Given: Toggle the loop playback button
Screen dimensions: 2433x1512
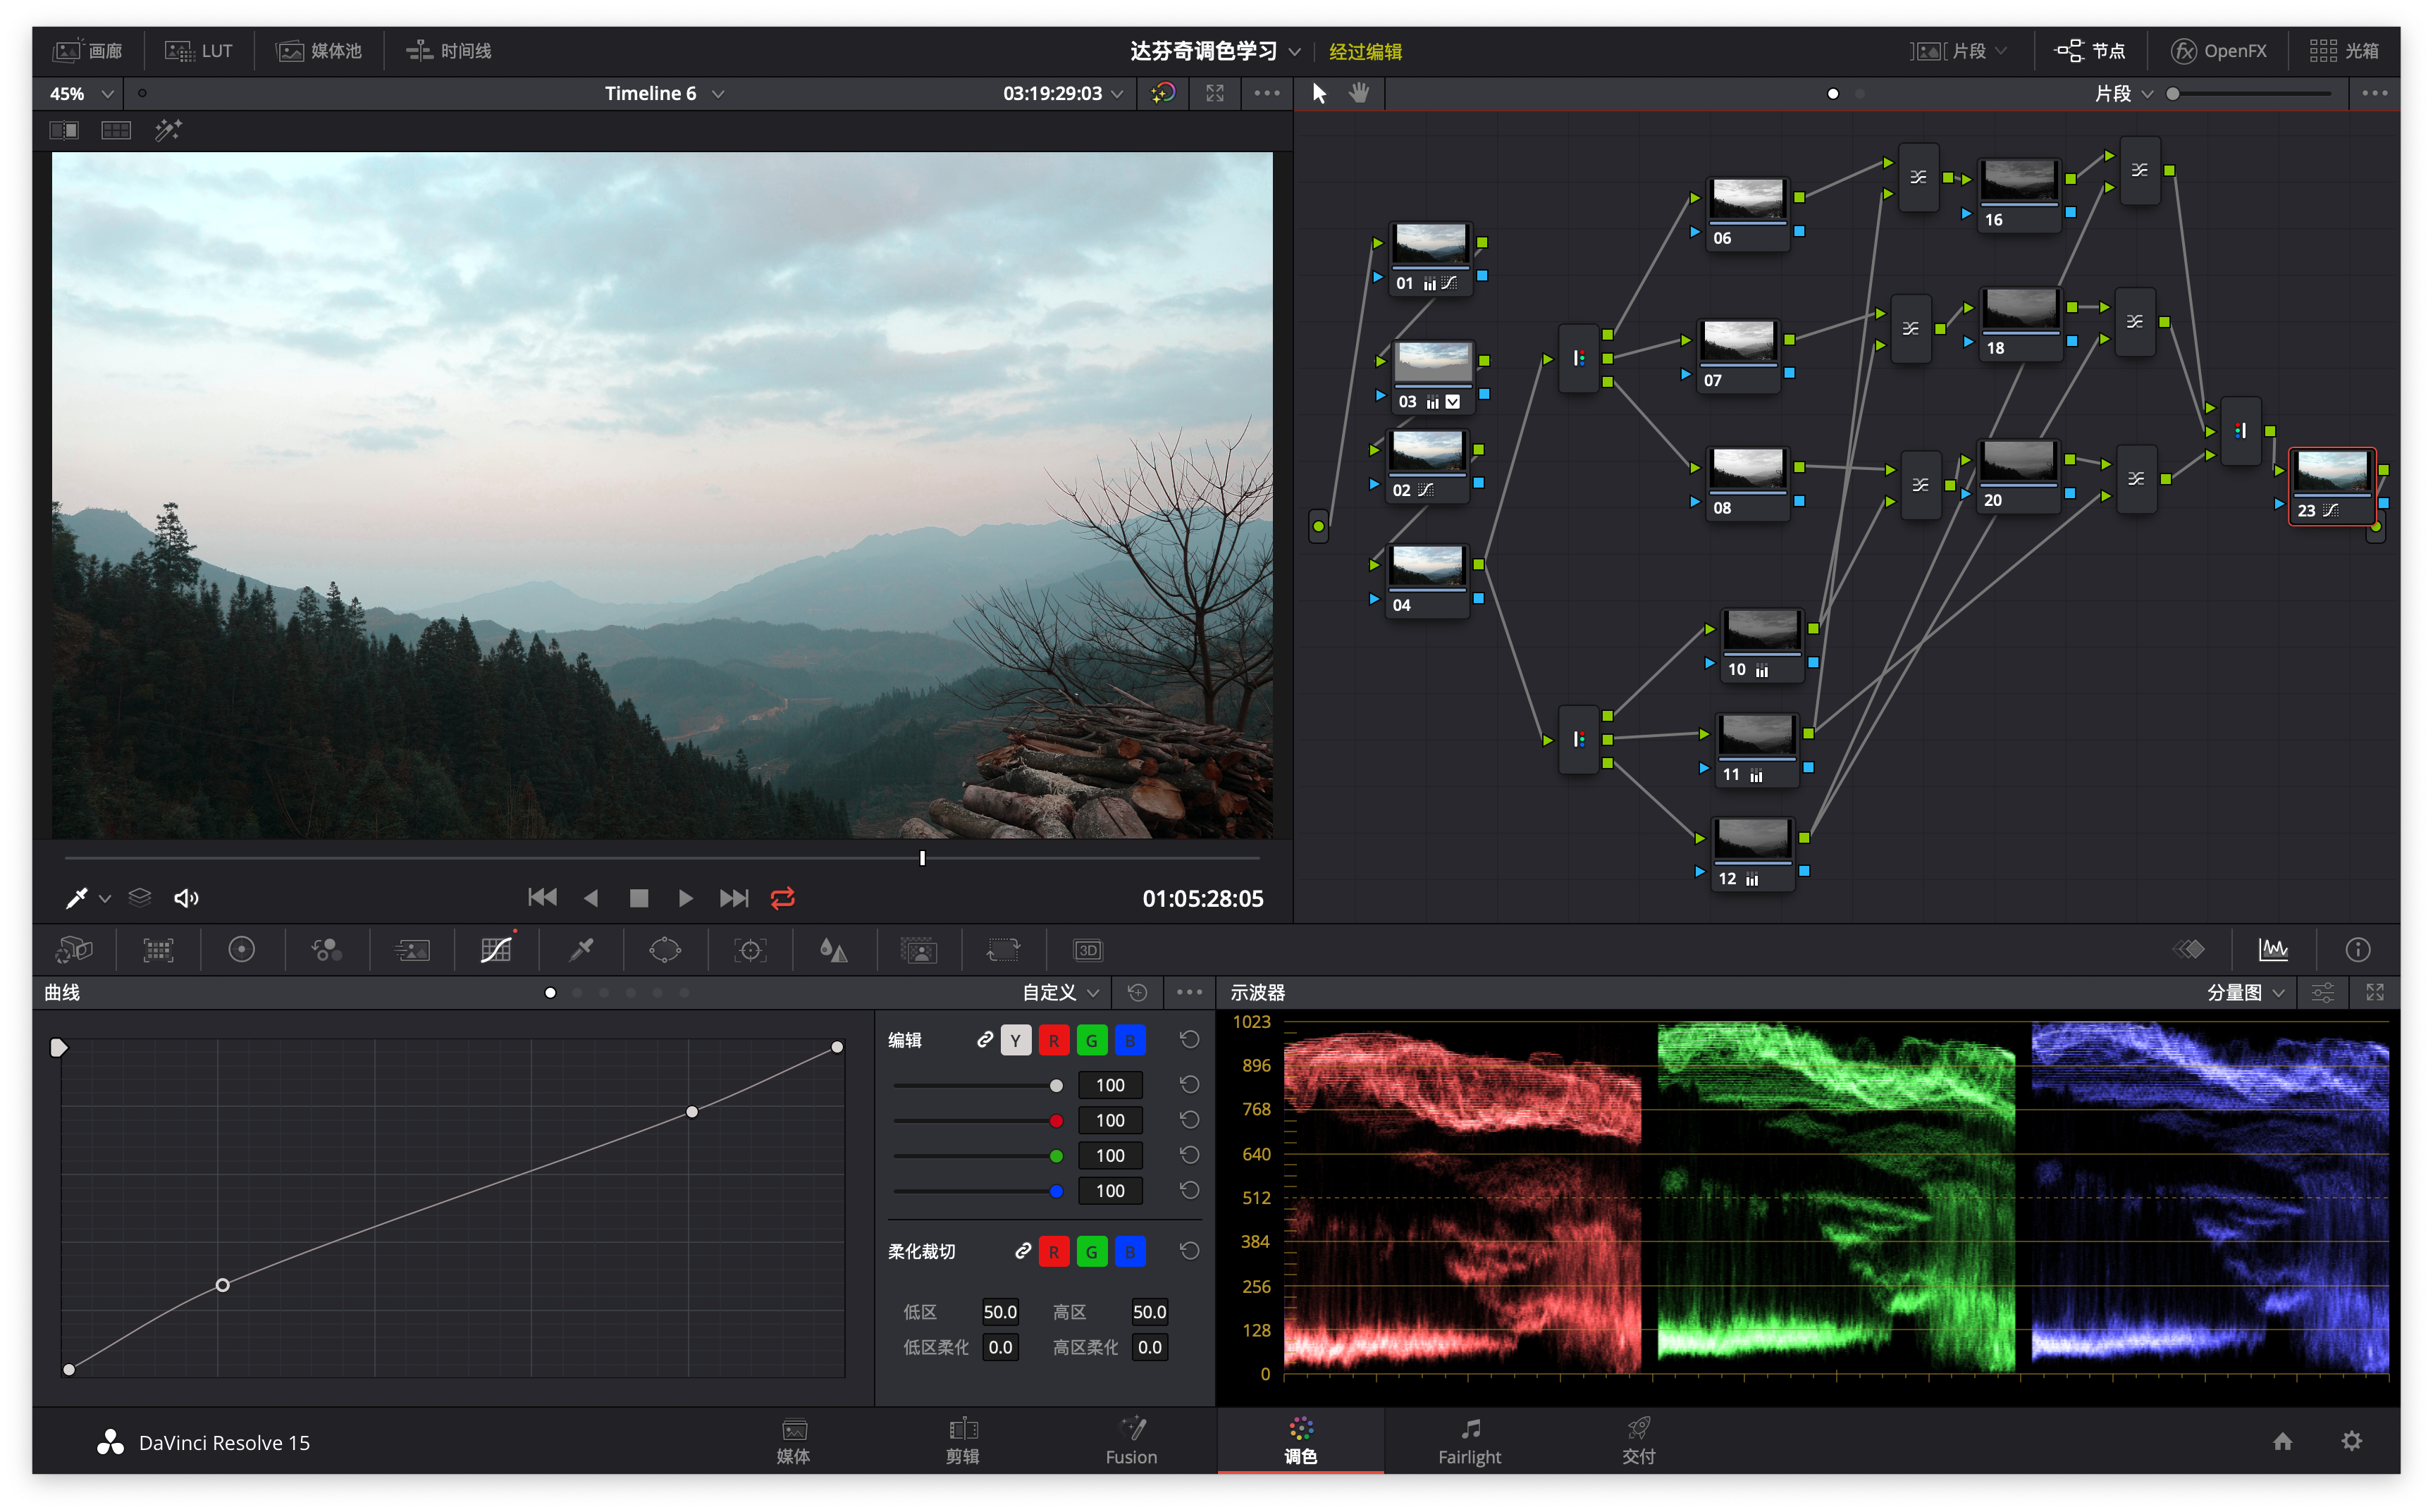Looking at the screenshot, I should 782,898.
